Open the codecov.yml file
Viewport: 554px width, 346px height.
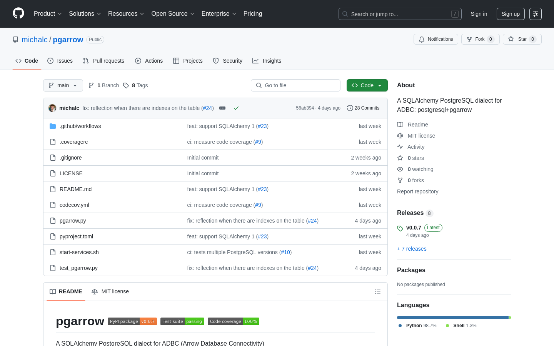(x=74, y=205)
